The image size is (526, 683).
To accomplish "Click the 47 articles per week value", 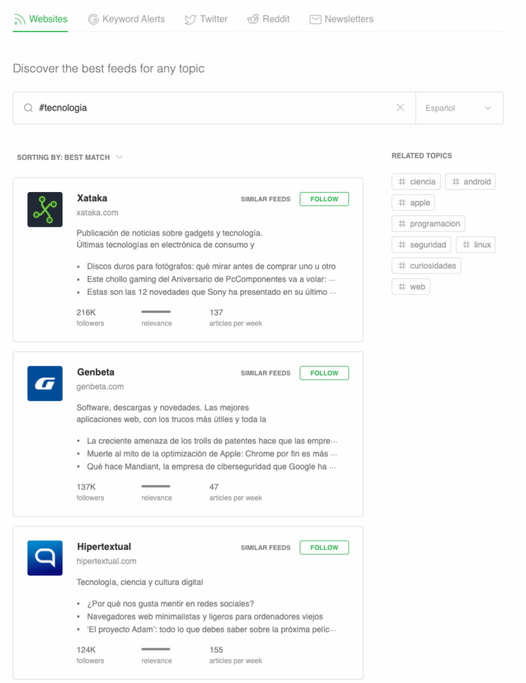I will point(214,487).
